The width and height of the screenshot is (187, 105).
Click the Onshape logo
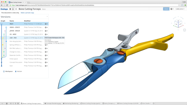pyautogui.click(x=4, y=9)
